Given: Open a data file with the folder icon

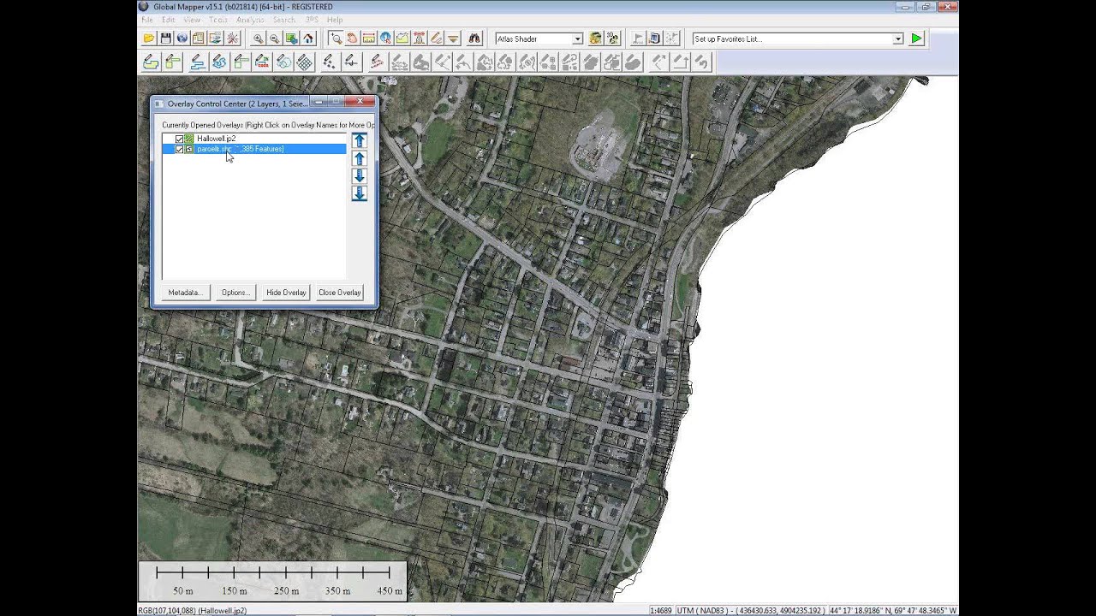Looking at the screenshot, I should pos(149,38).
